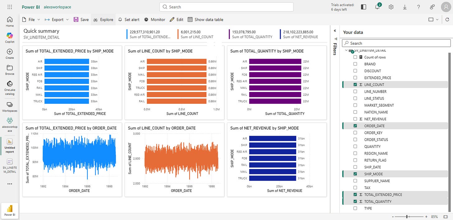Collapse the Filters pane double chevron

[335, 31]
